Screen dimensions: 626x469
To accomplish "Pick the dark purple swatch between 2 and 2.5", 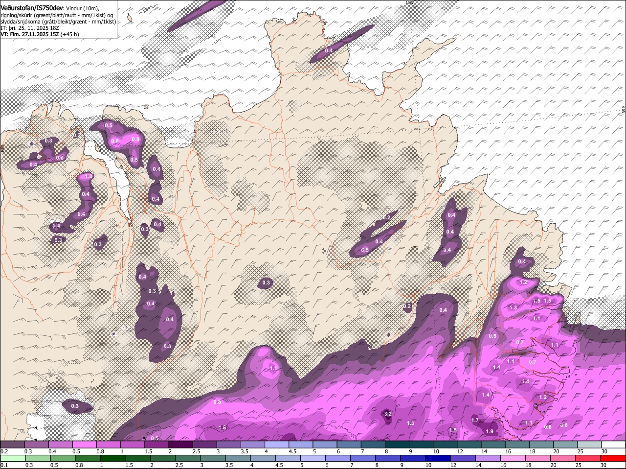I will [x=180, y=445].
